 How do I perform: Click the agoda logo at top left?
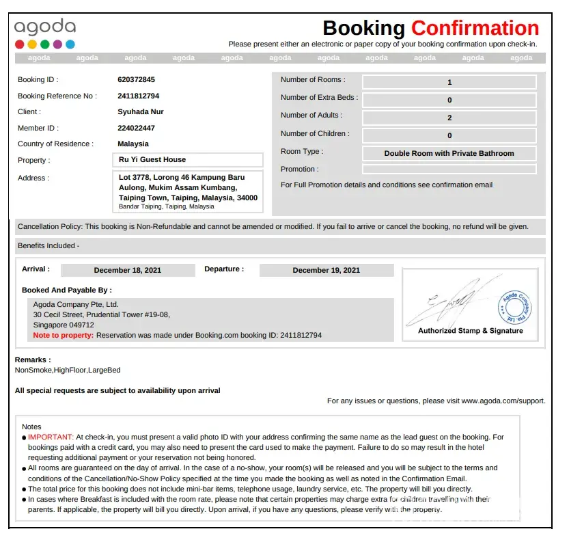coord(45,28)
